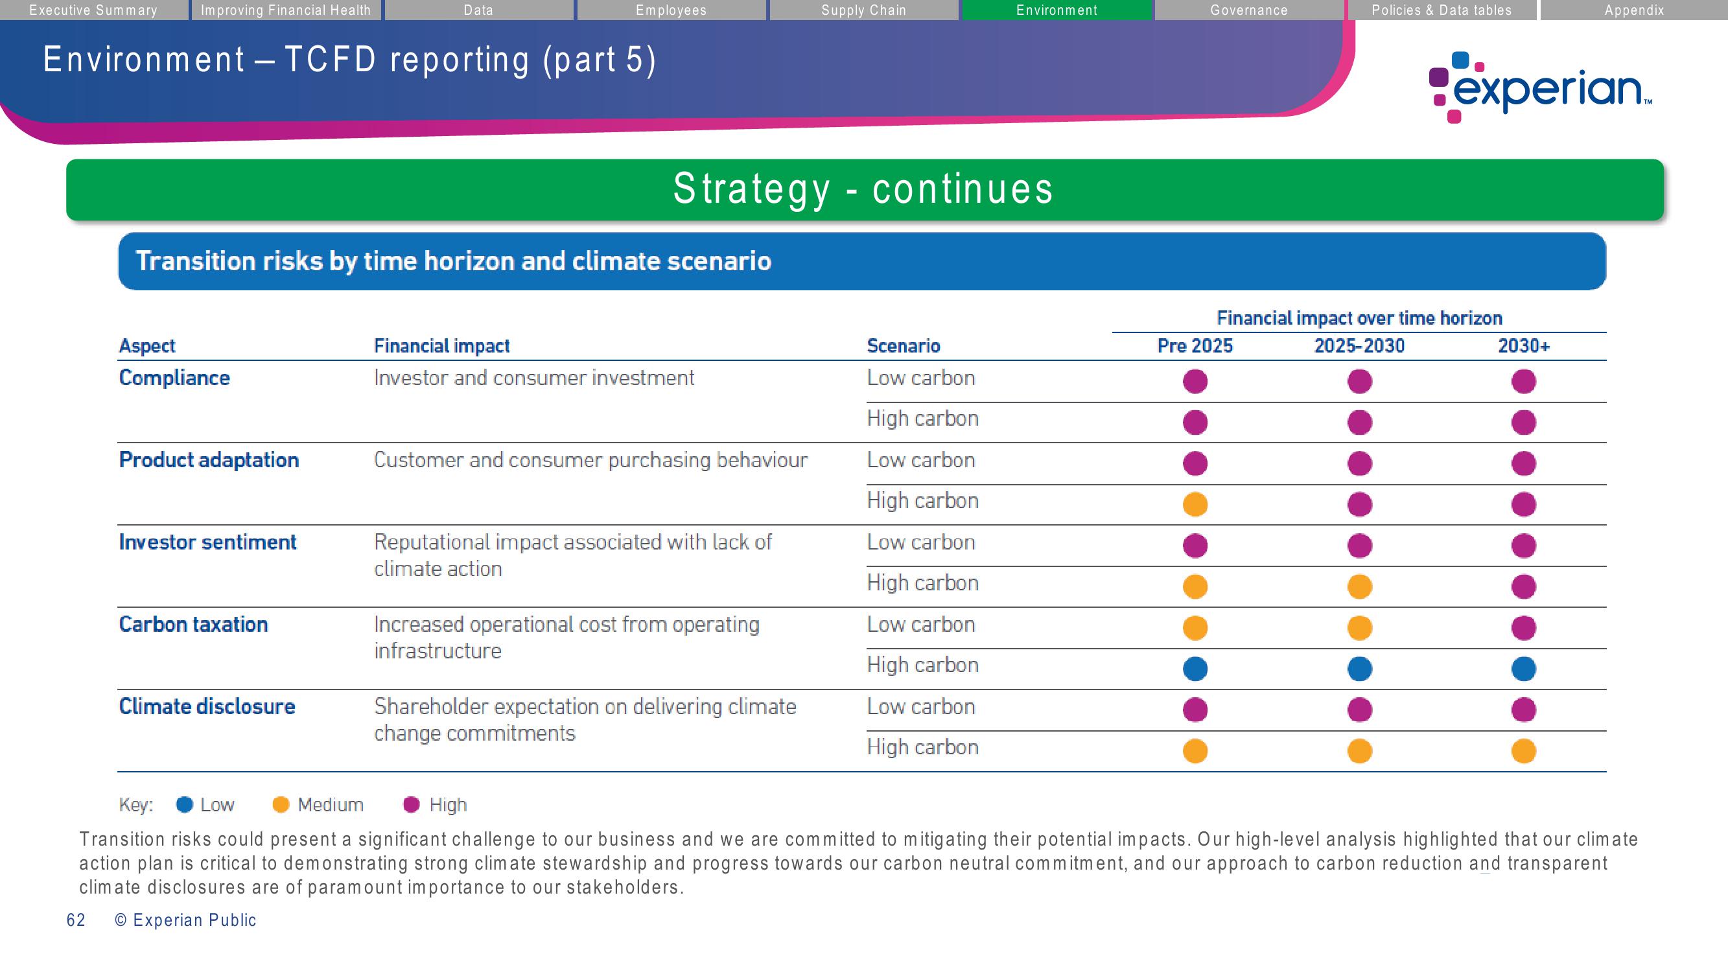Image resolution: width=1728 pixels, height=972 pixels.
Task: Select the Climate disclosure aspect label
Action: (x=207, y=706)
